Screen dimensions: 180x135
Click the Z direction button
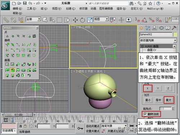(x=168, y=88)
